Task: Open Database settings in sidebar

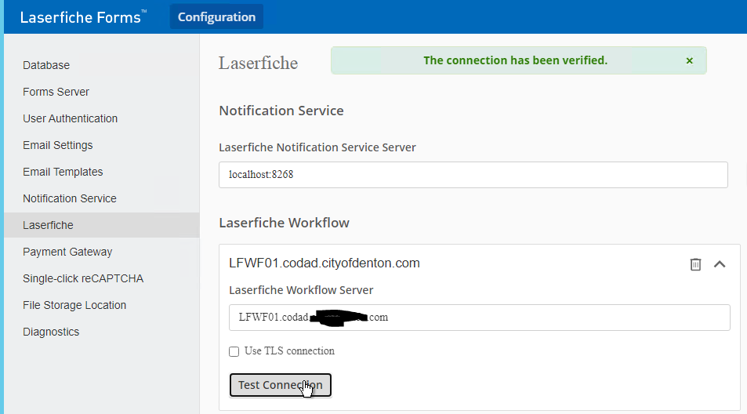Action: (46, 65)
